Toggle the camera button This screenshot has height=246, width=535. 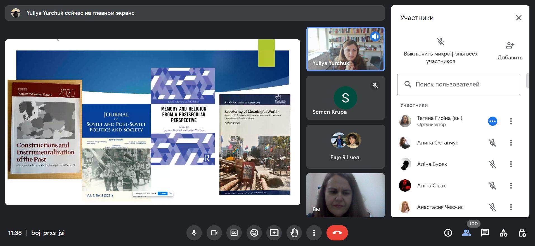(x=214, y=233)
